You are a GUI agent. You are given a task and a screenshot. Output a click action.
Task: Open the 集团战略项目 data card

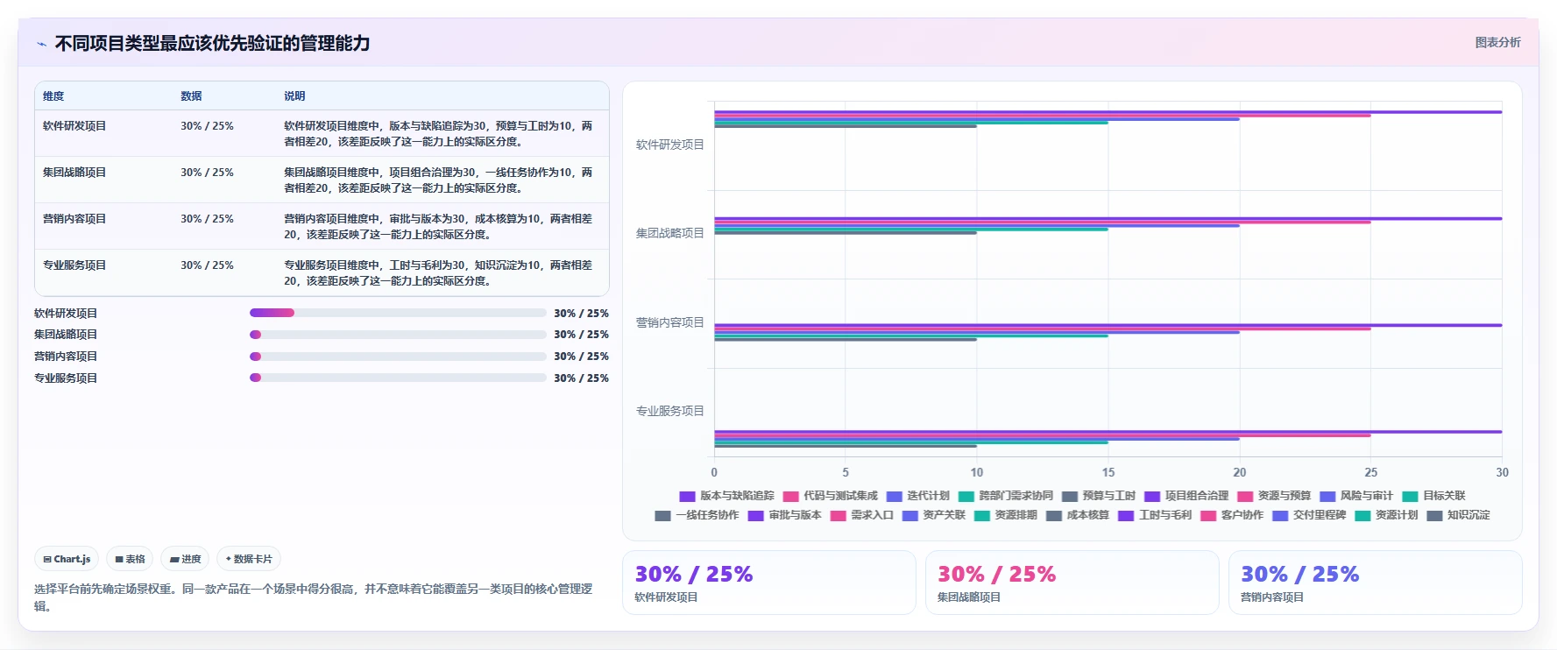[1072, 583]
